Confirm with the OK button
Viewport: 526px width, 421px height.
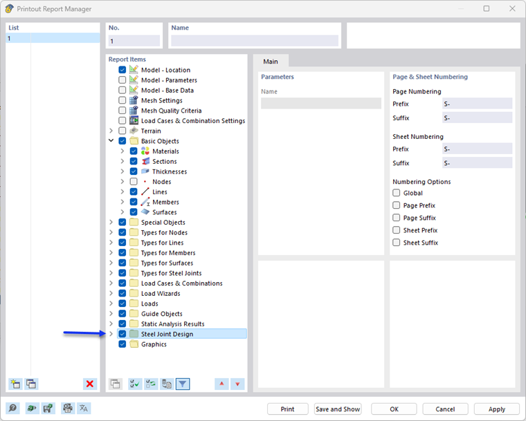394,409
